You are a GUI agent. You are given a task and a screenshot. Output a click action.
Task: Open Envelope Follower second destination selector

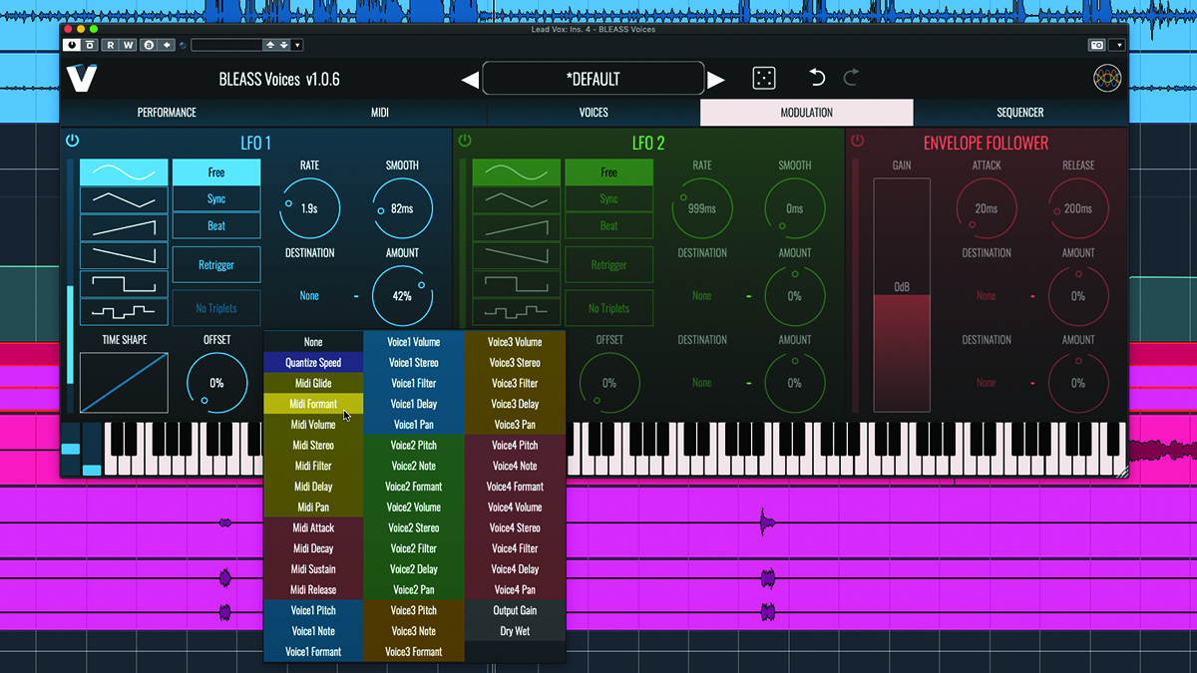[x=987, y=383]
